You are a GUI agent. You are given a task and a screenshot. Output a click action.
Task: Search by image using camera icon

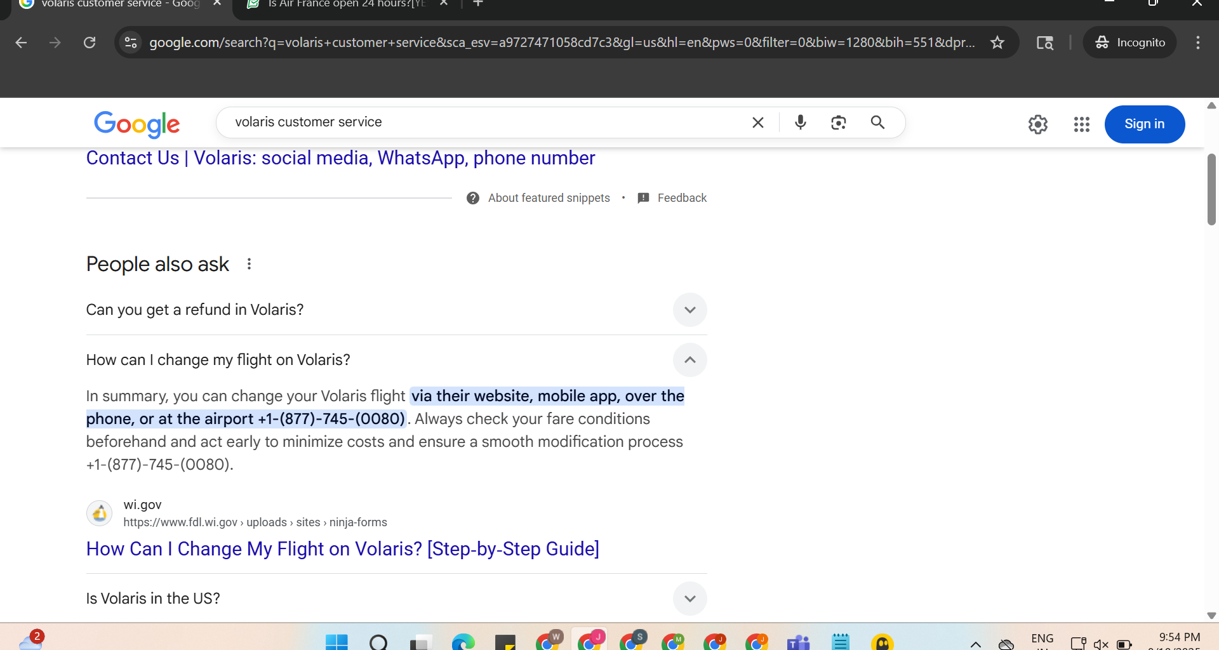click(x=839, y=123)
